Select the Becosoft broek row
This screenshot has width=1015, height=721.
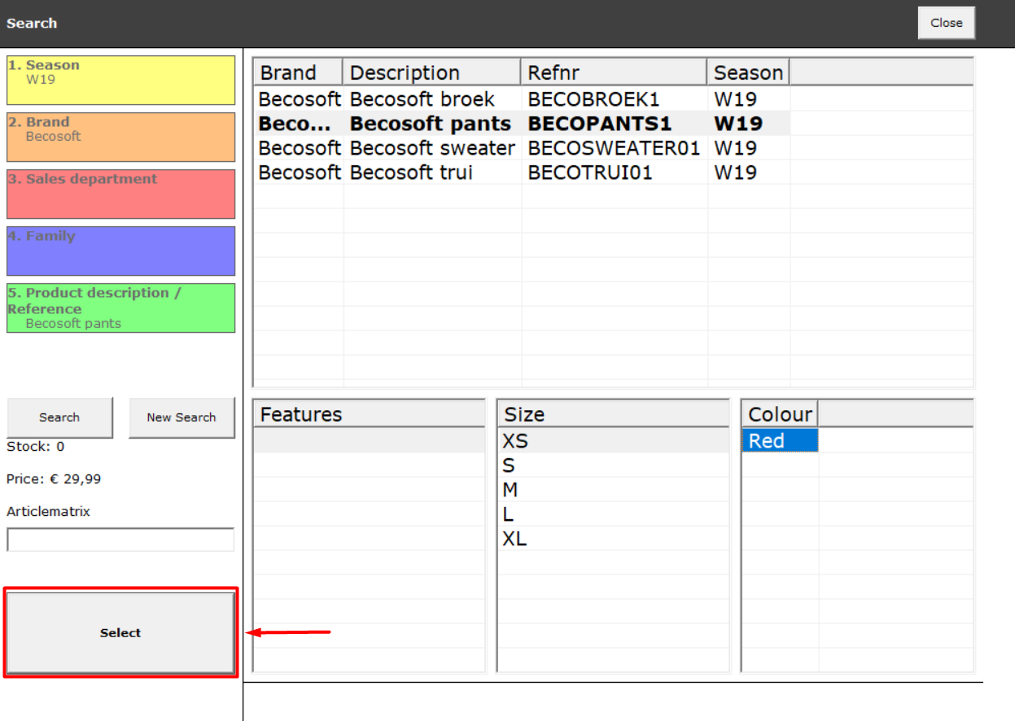pyautogui.click(x=522, y=99)
